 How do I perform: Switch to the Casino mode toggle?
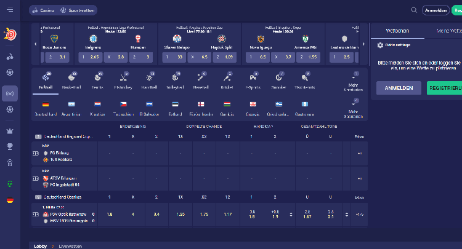[x=43, y=10]
